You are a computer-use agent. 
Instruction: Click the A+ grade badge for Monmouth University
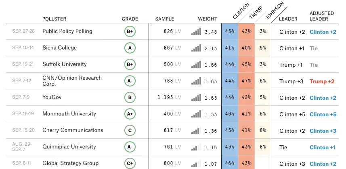[x=130, y=114]
